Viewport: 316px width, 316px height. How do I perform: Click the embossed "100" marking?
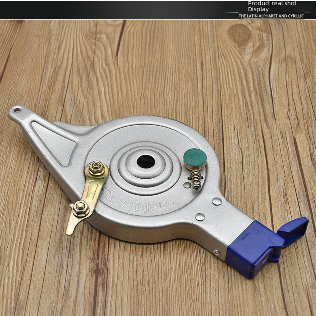pyautogui.click(x=138, y=207)
